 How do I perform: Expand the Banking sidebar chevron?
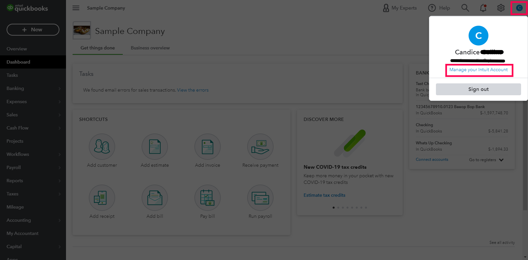click(59, 89)
